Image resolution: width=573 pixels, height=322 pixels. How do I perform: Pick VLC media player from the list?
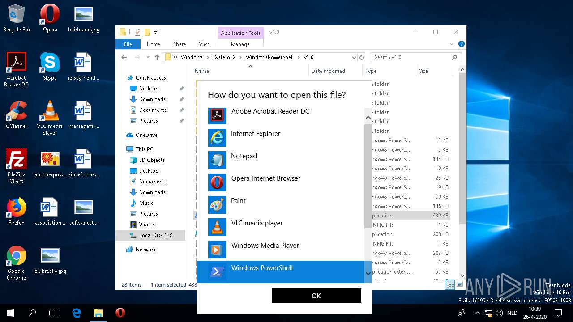pos(281,227)
